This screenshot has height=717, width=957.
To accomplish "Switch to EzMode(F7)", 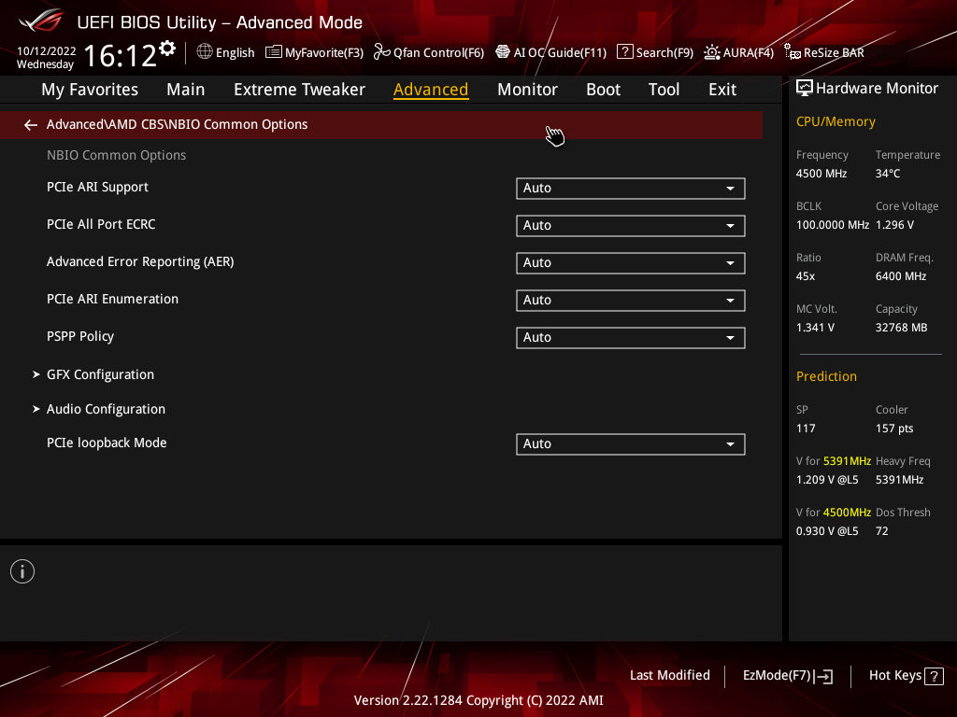I will 787,676.
